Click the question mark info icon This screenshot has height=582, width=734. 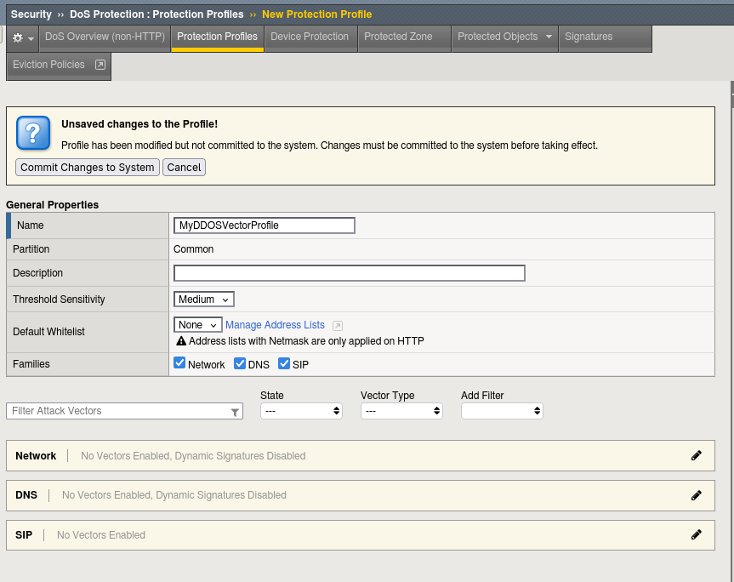point(33,134)
